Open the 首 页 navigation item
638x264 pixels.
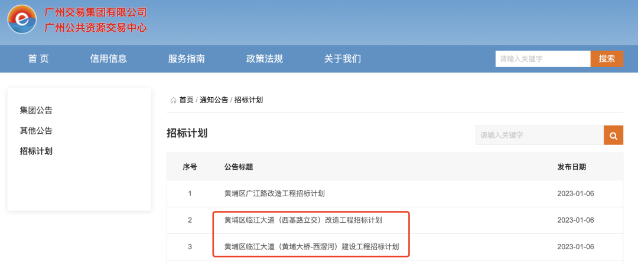coord(38,59)
